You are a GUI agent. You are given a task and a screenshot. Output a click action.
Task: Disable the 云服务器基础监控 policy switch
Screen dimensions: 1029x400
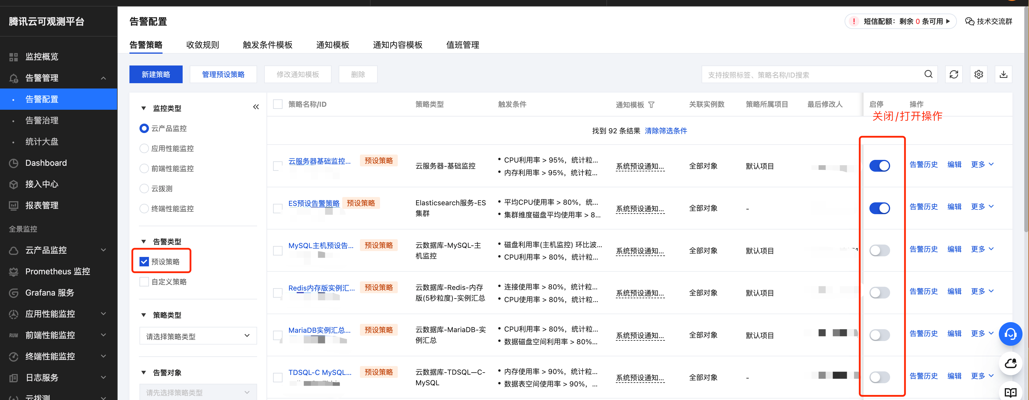coord(879,165)
